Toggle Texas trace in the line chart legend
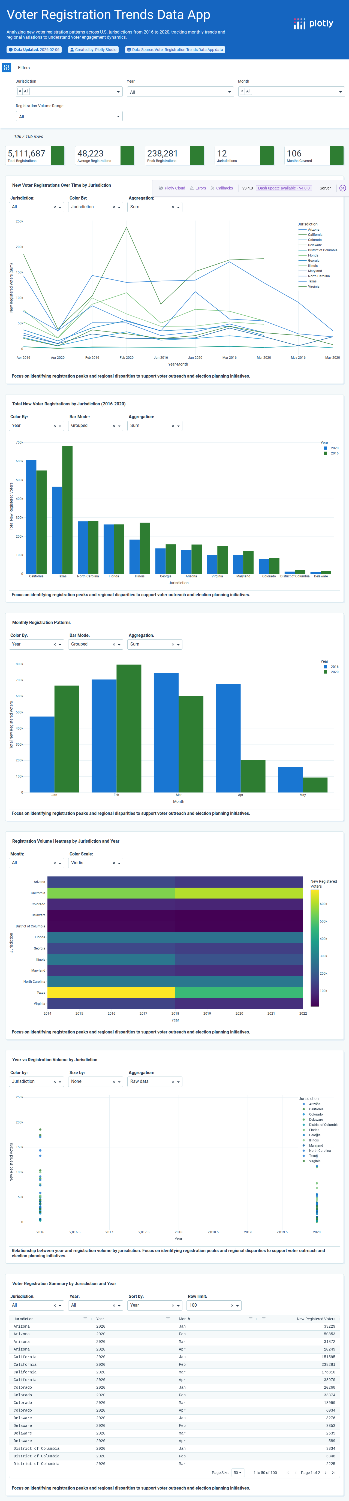 [x=308, y=281]
